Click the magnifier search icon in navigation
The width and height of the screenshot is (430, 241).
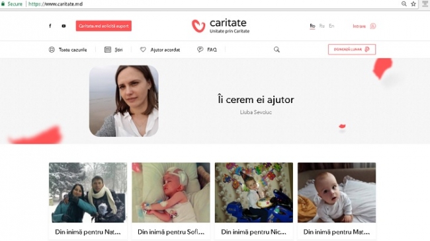(277, 50)
